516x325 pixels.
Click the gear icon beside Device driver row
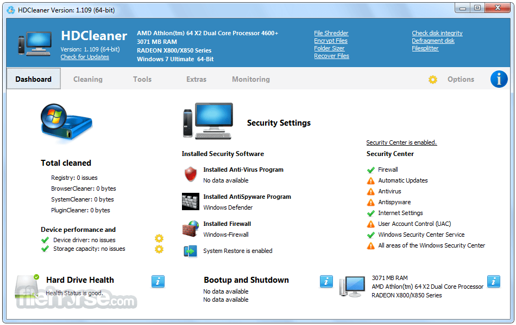[159, 238]
